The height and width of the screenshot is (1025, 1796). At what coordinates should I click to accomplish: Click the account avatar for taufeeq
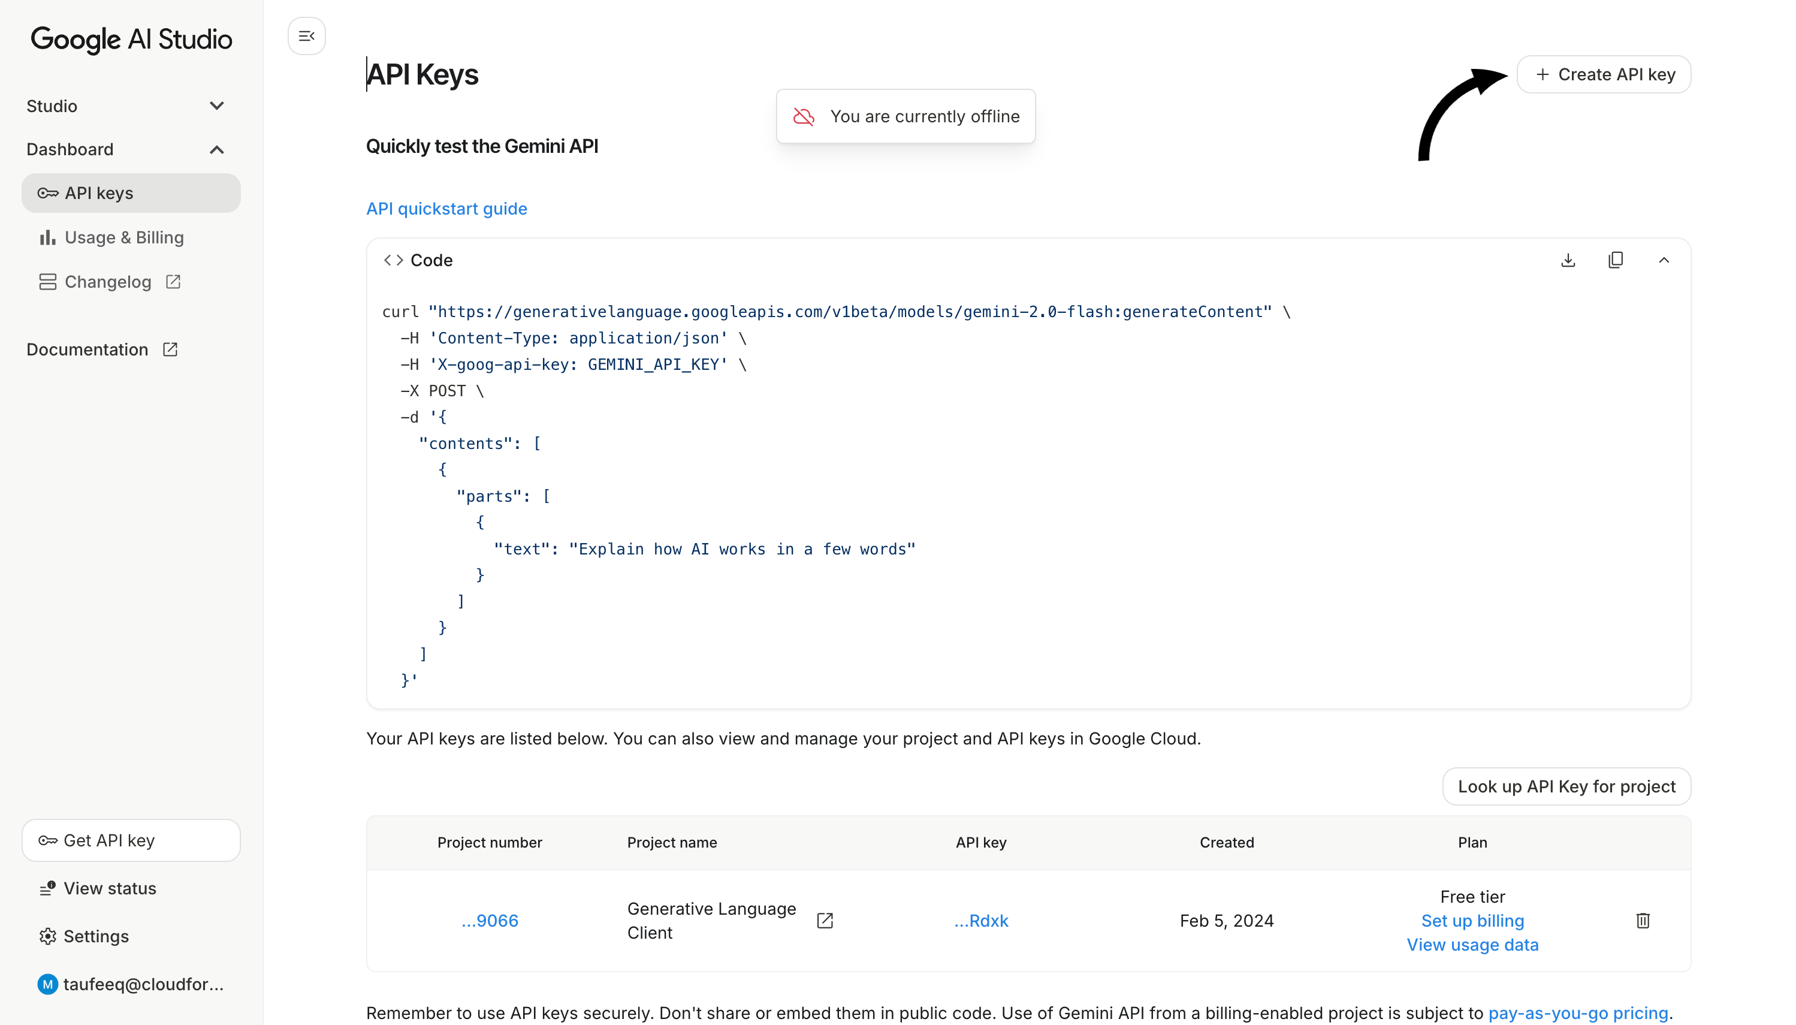click(47, 984)
